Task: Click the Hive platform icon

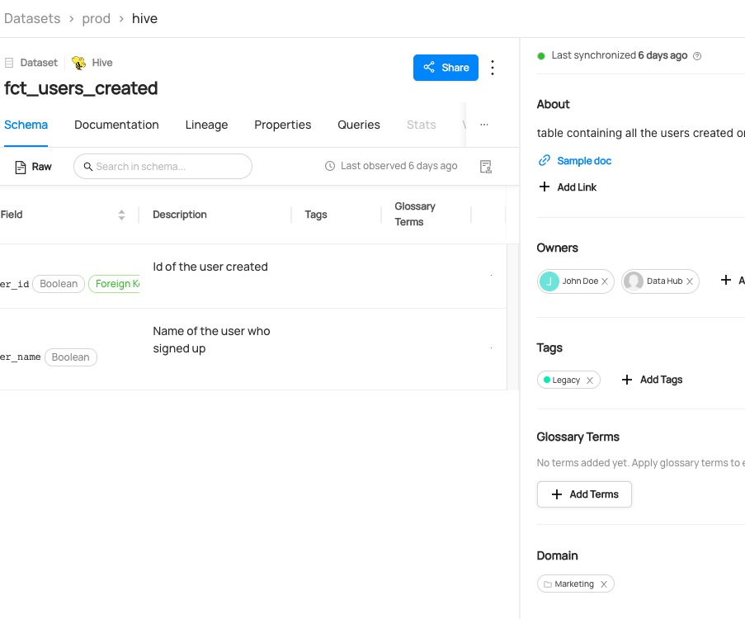Action: coord(79,63)
